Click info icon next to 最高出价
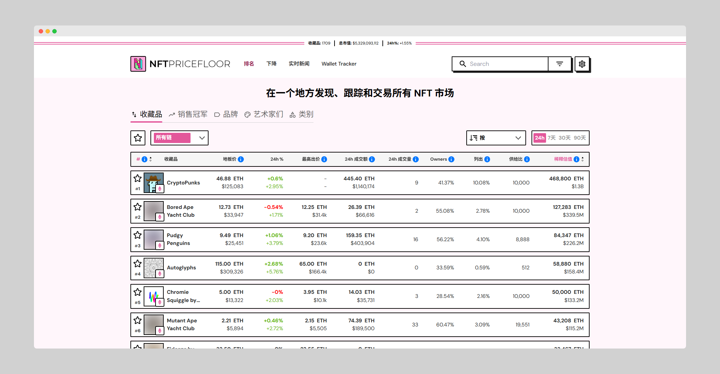 (x=324, y=159)
